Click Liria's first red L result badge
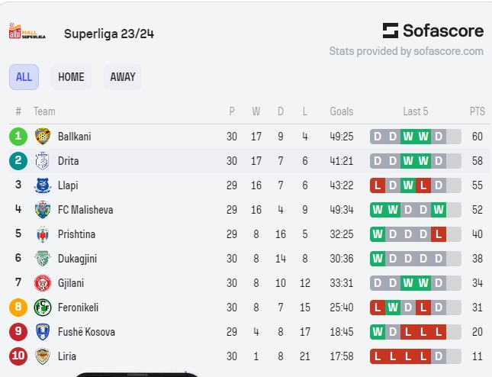This screenshot has height=377, width=492. click(x=378, y=356)
